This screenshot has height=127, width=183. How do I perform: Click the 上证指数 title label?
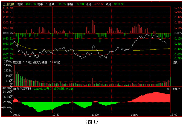pyautogui.click(x=8, y=5)
